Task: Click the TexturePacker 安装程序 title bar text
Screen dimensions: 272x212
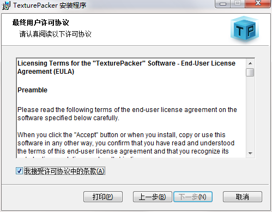Action: [x=50, y=5]
